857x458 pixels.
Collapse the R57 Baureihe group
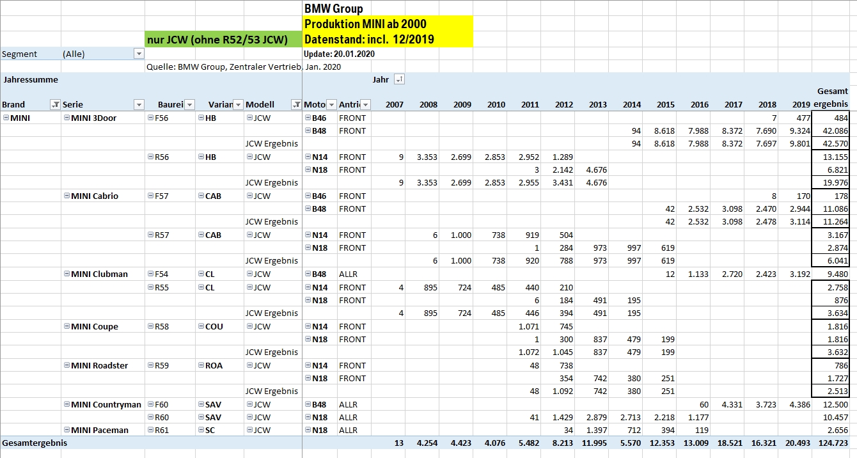[x=150, y=235]
